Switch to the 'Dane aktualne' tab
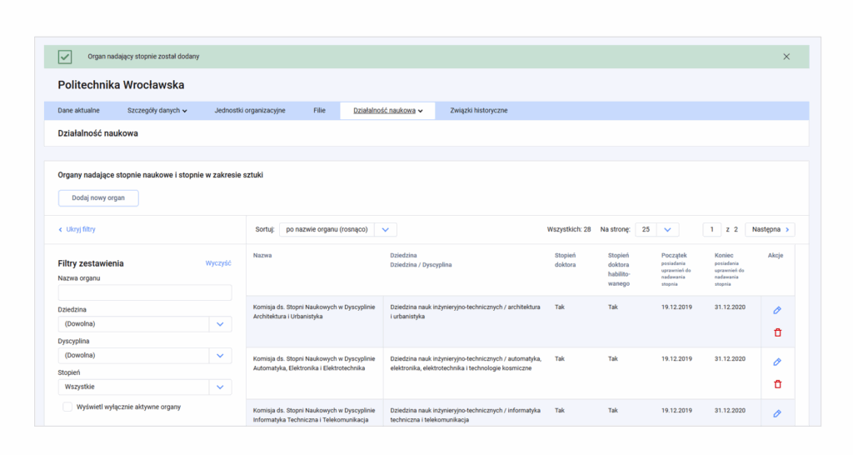 click(x=79, y=111)
